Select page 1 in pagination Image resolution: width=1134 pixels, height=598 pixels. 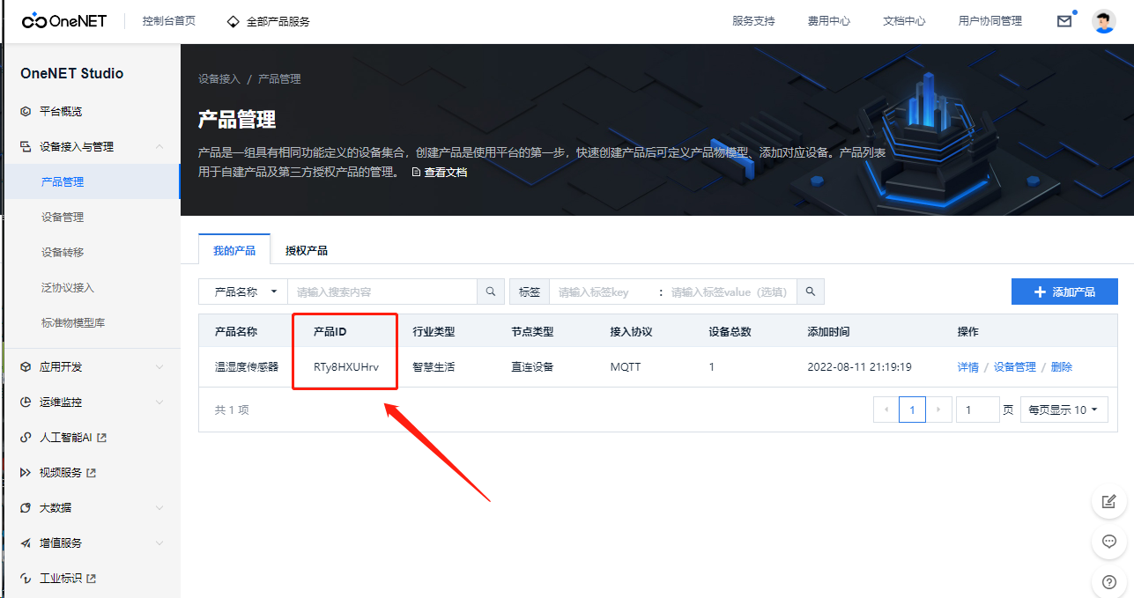[912, 410]
